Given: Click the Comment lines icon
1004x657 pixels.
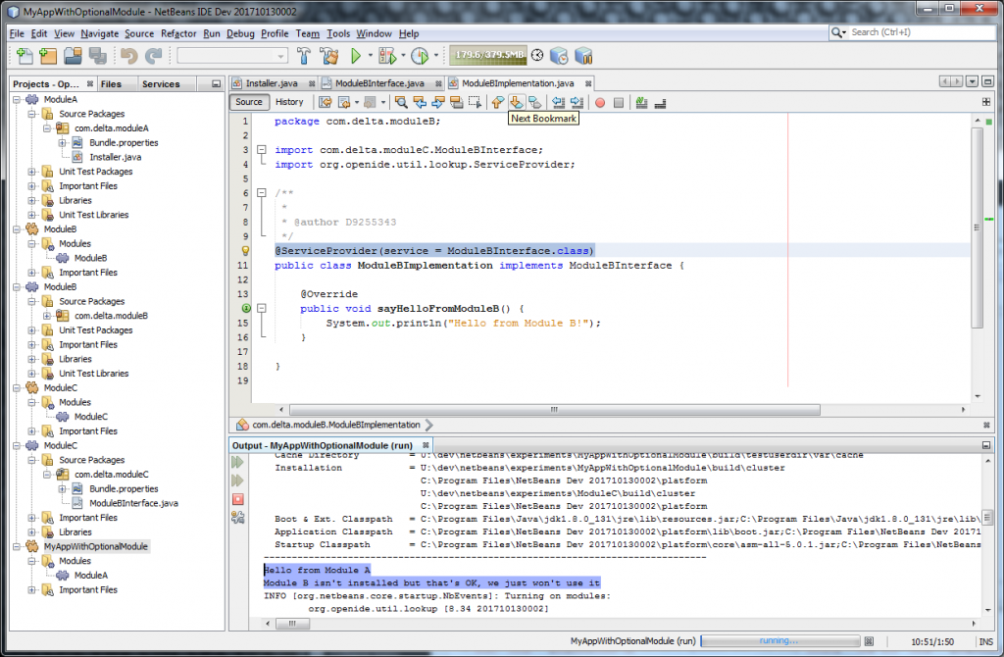Looking at the screenshot, I should (641, 102).
